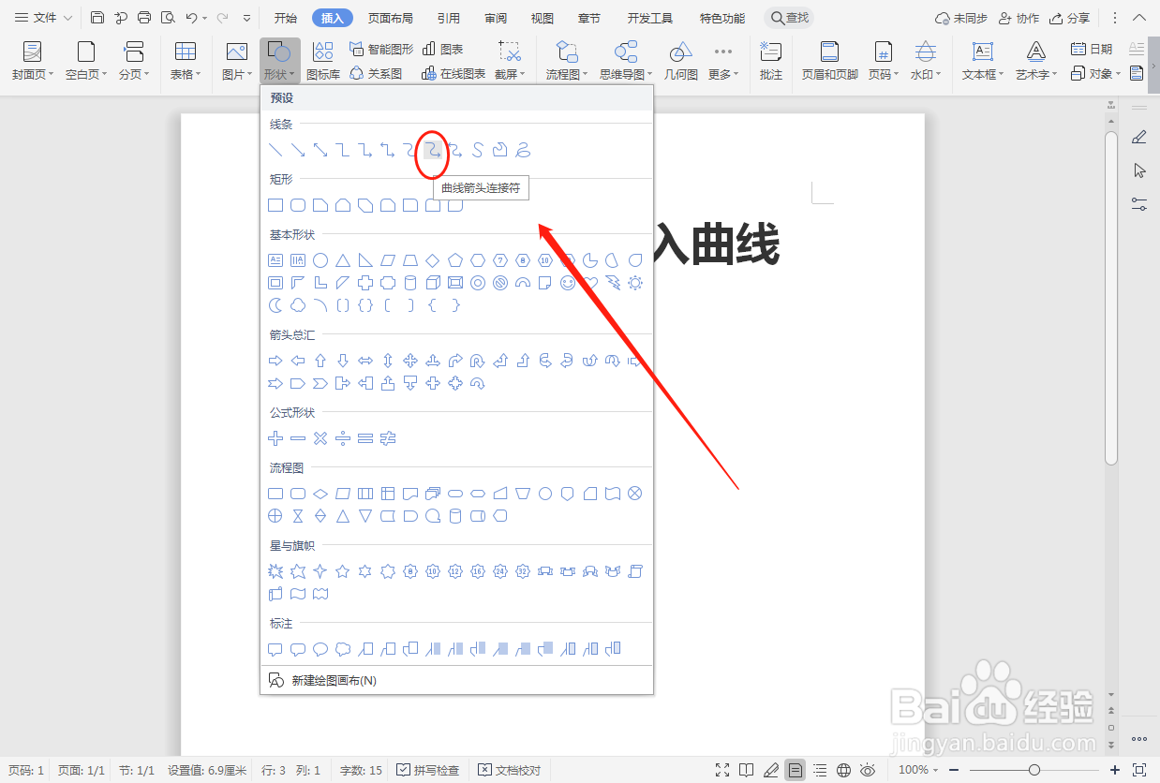This screenshot has width=1160, height=783.
Task: Open the 文件 file menu
Action: click(43, 18)
